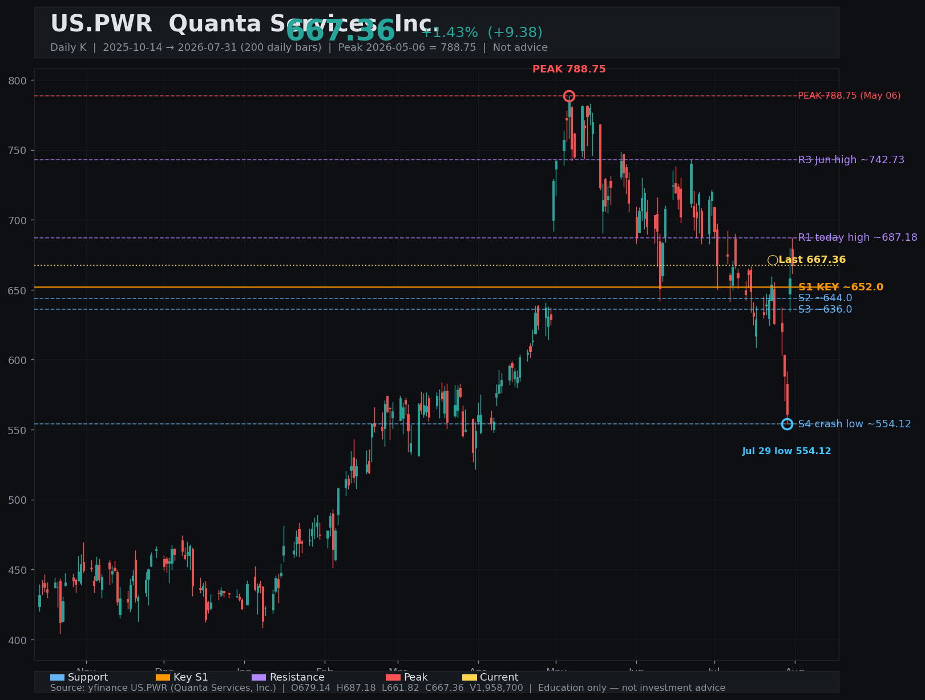925x700 pixels.
Task: Click the "Key S1" legend label
Action: pos(191,678)
